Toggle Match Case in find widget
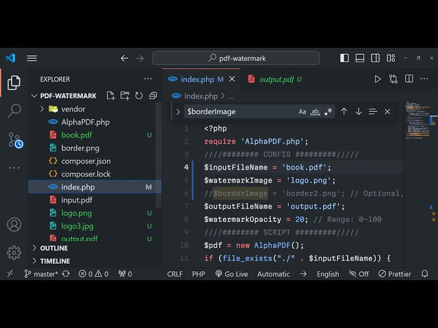Screen dimensions: 438x328 coord(302,111)
